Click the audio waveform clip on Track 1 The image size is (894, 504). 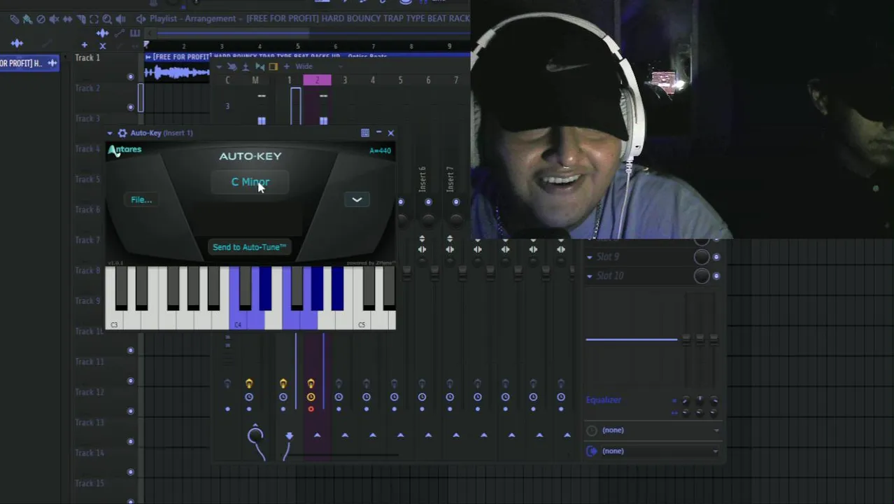[x=177, y=72]
